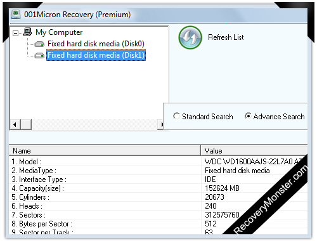Click the My Computer icon in tree
The height and width of the screenshot is (241, 317).
click(x=27, y=32)
